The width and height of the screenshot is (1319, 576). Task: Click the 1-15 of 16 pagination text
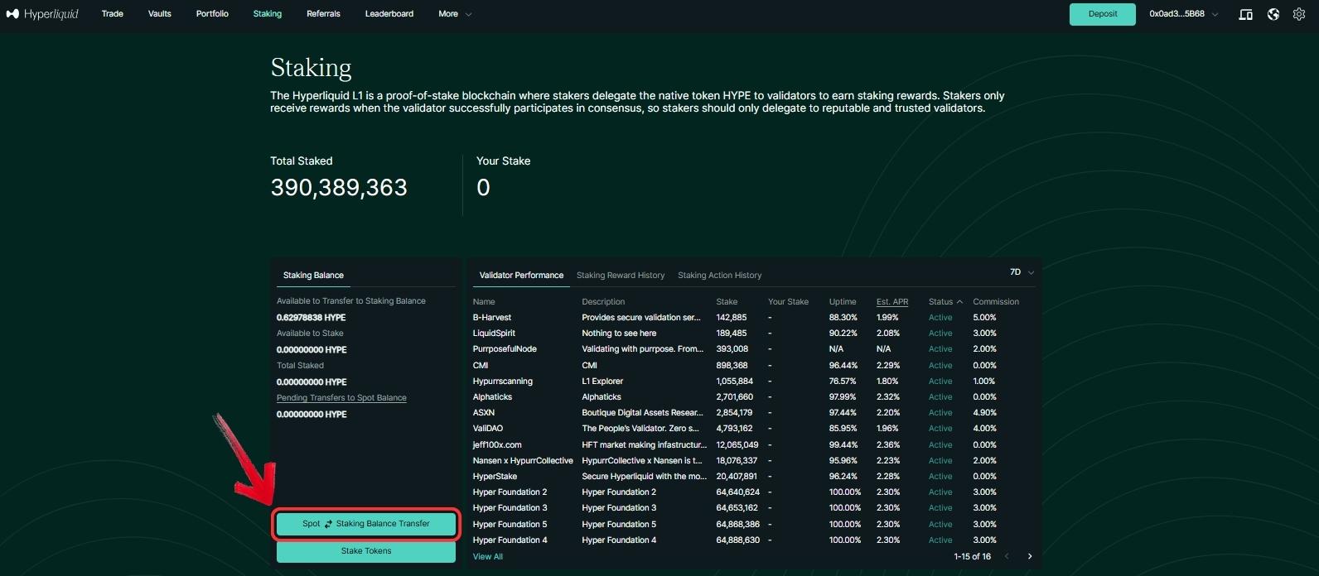[973, 557]
